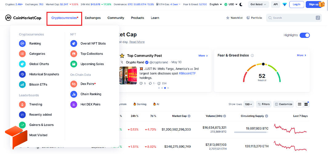Click More on Top Community Post

(x=203, y=55)
